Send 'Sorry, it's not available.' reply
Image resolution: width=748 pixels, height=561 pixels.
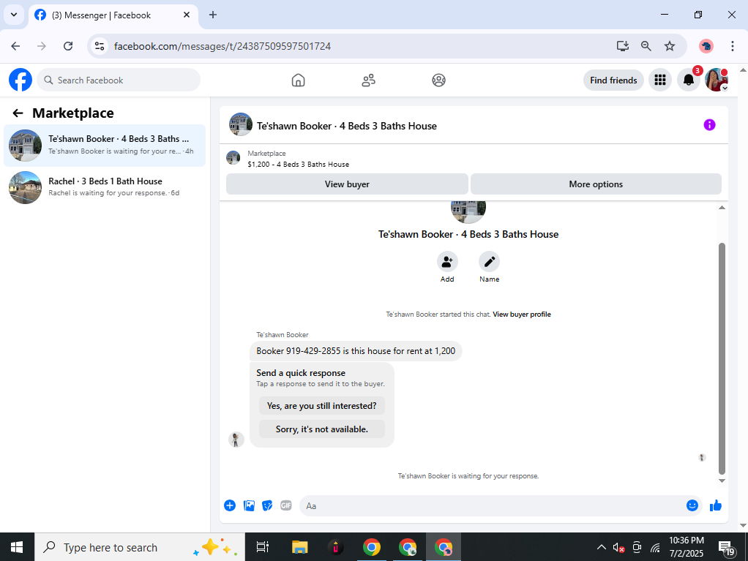pyautogui.click(x=321, y=429)
